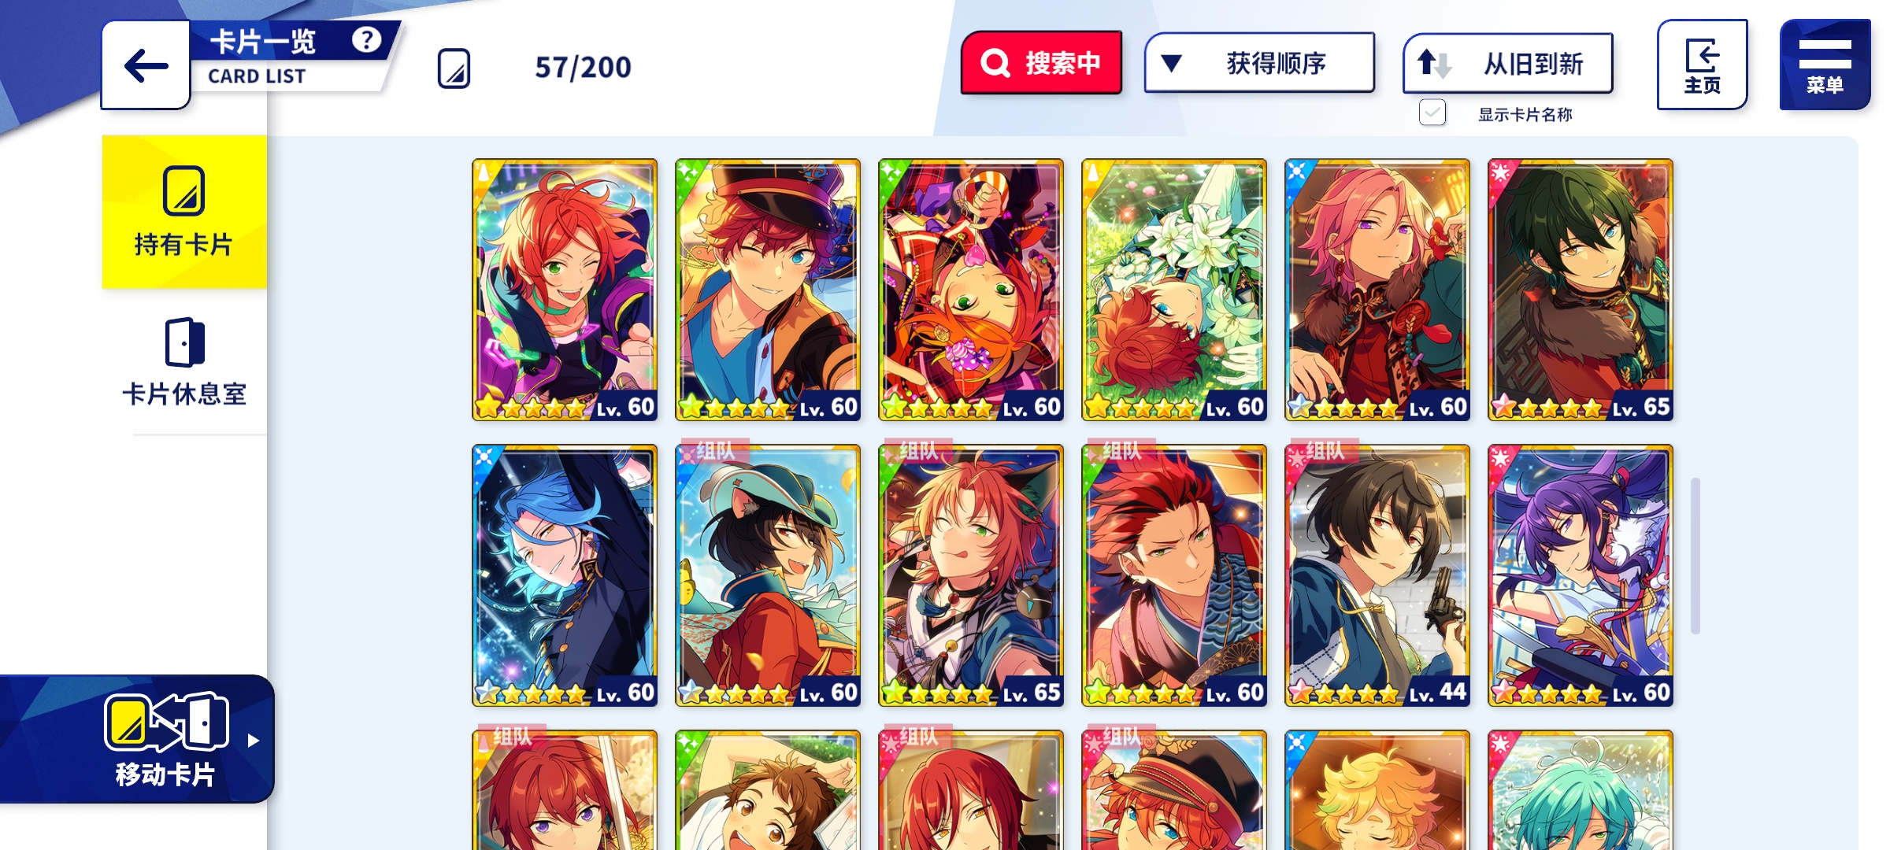Go back with the left arrow button
The image size is (1890, 850).
click(x=146, y=65)
